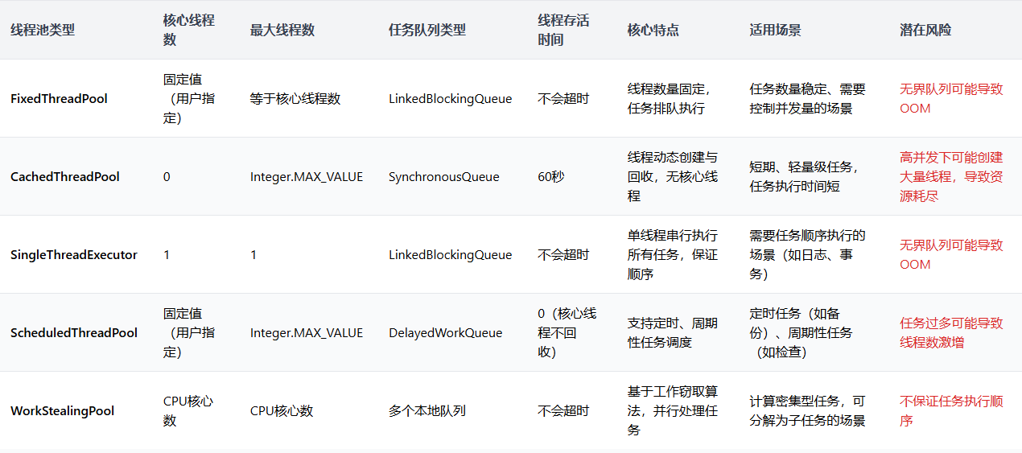
Task: Click the red 不保证任务执行顺序 risk text
Action: coord(951,410)
